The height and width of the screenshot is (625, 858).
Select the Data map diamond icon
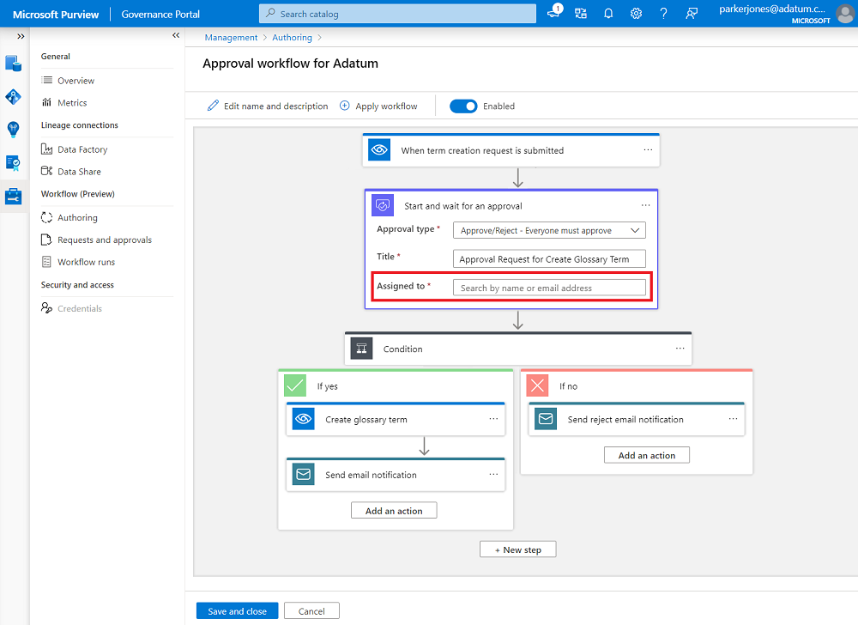click(12, 96)
